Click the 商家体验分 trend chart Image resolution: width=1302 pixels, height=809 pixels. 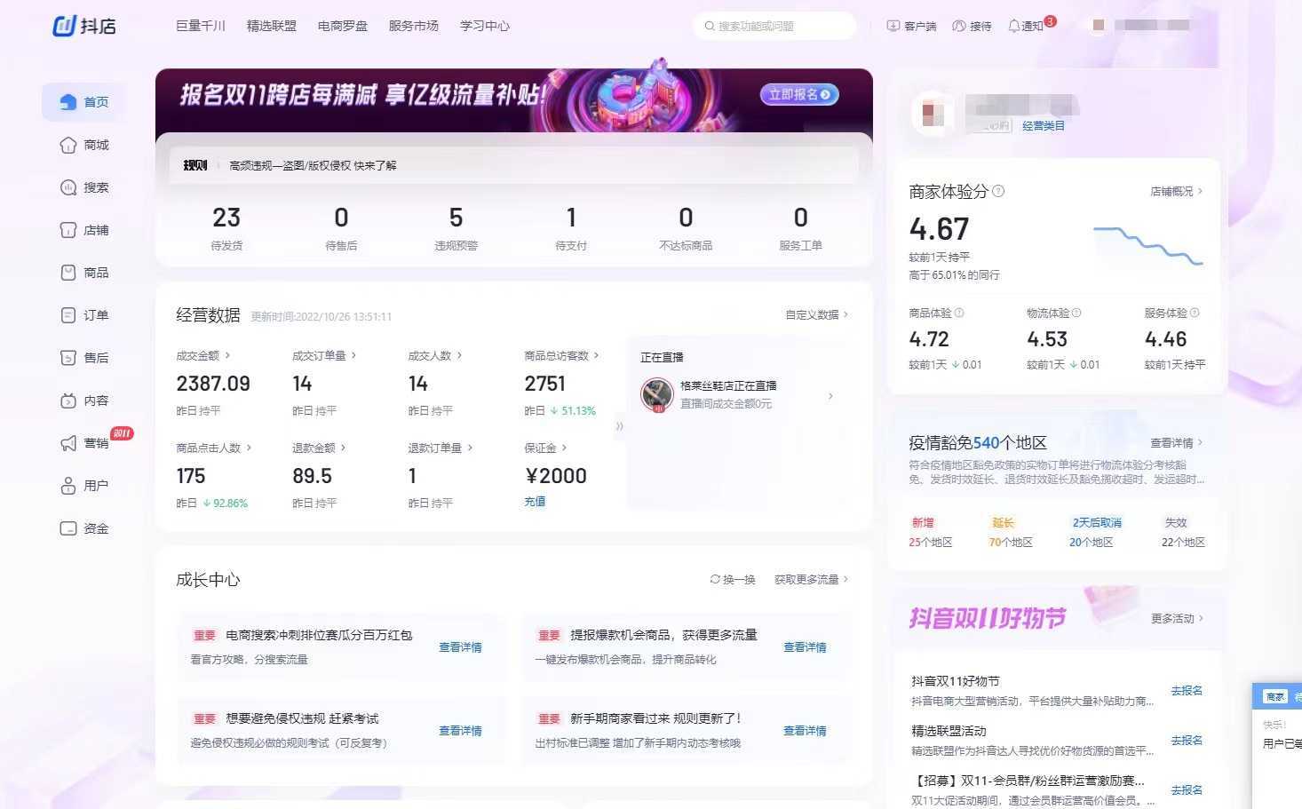click(1147, 246)
